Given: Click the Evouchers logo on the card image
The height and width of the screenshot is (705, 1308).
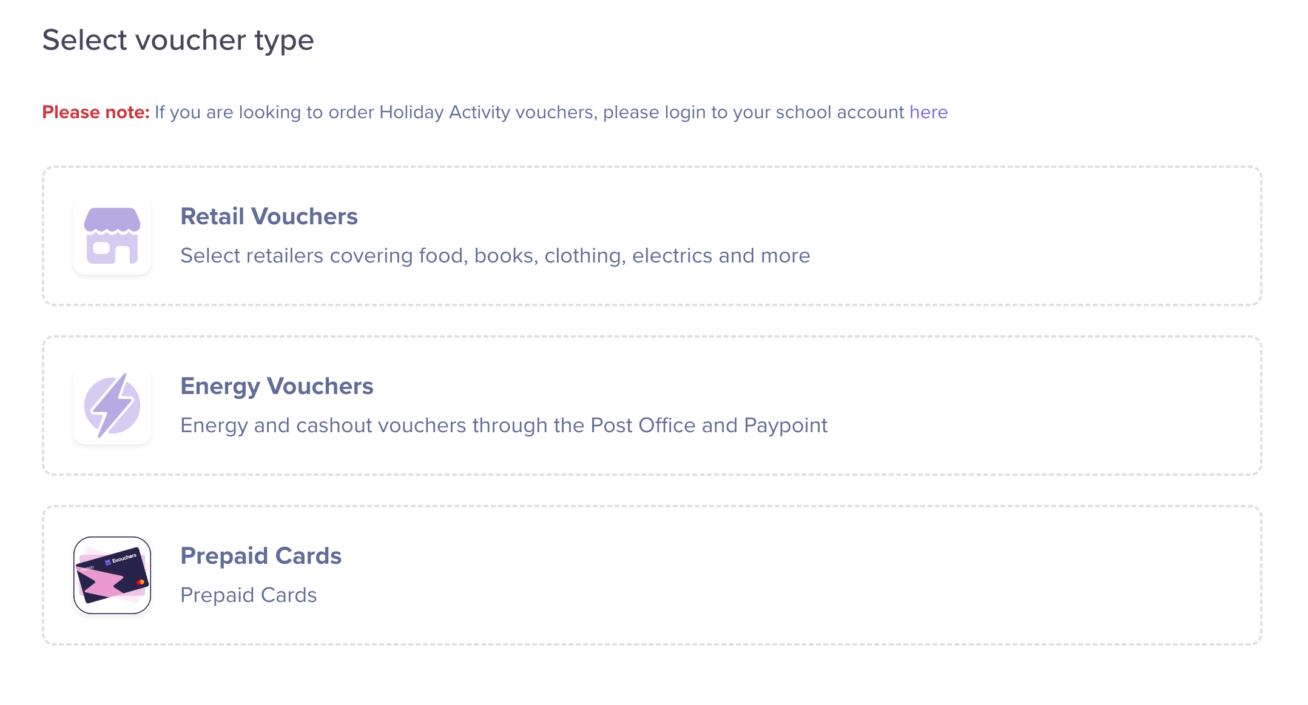Looking at the screenshot, I should pos(121,559).
